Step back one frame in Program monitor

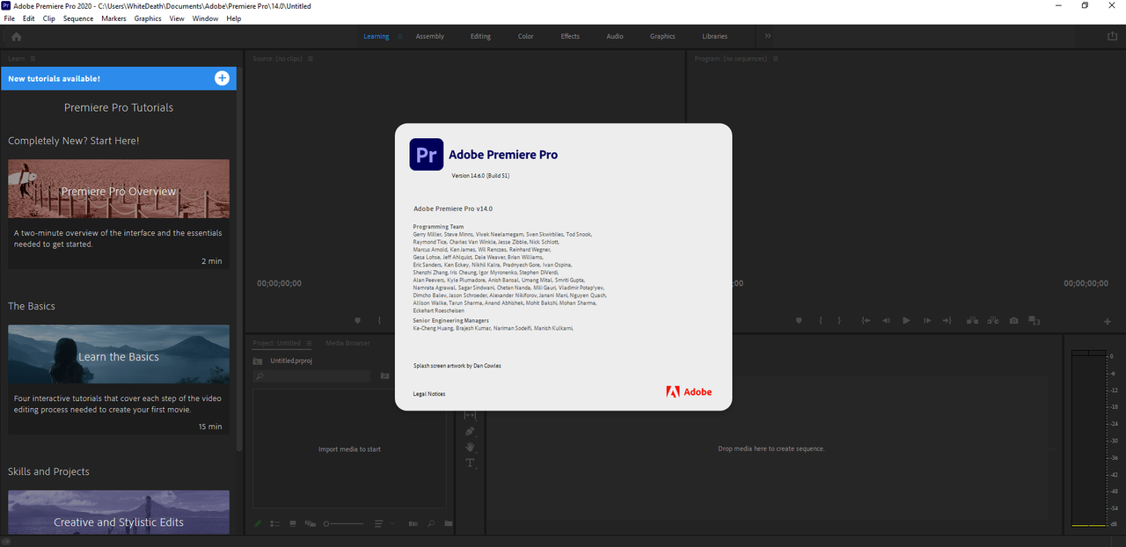(x=886, y=321)
